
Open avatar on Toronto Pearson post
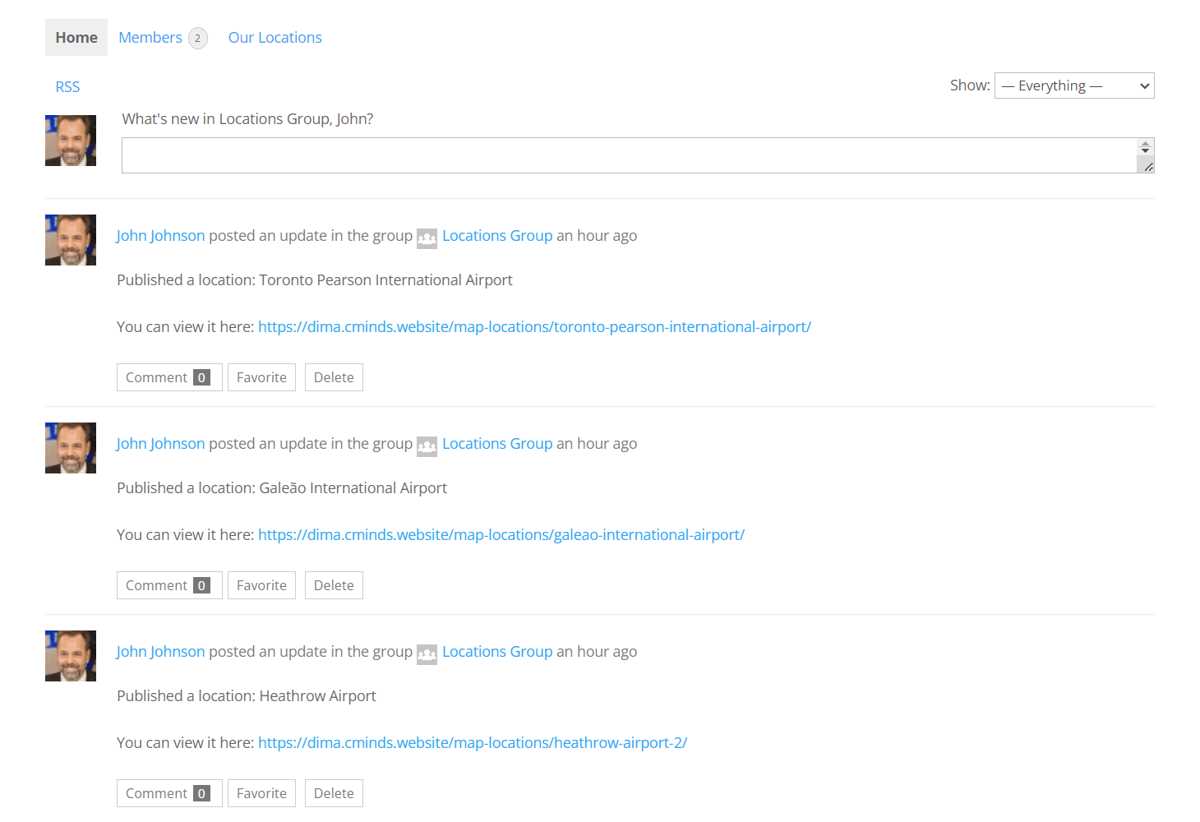tap(71, 240)
